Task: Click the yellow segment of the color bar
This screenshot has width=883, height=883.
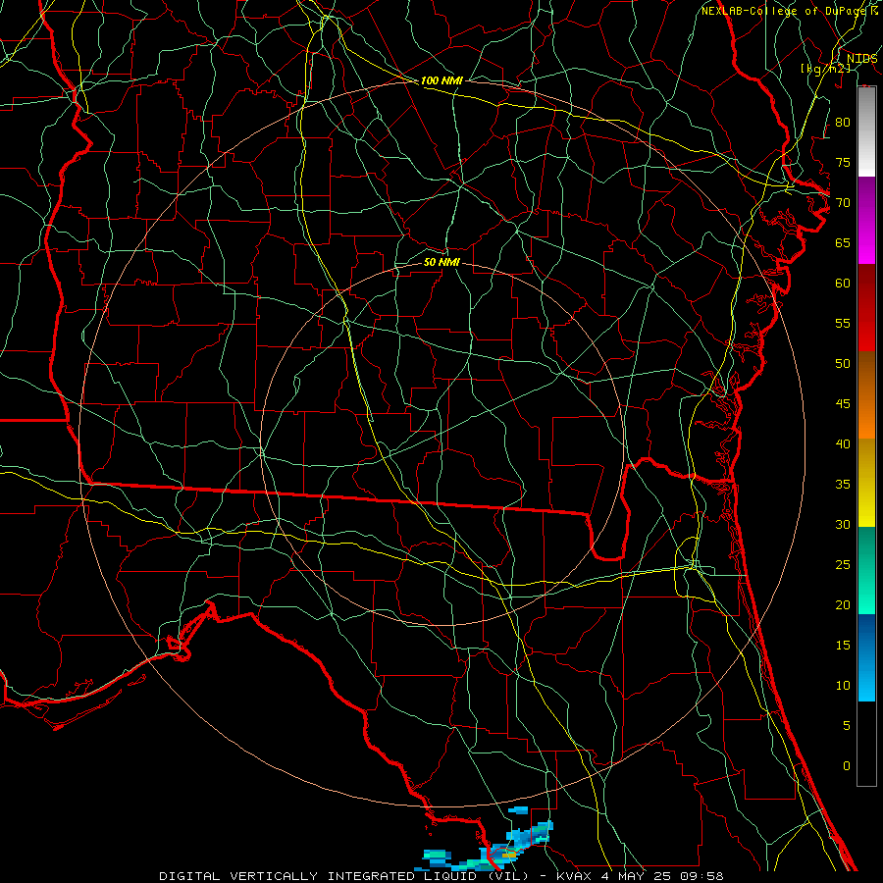Action: pyautogui.click(x=866, y=483)
